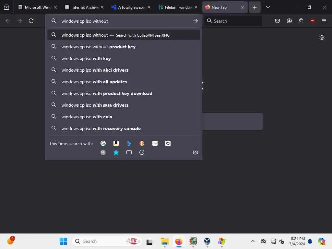
Task: Expand the list all tabs chevron
Action: [x=267, y=7]
